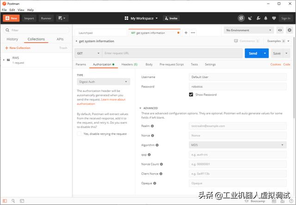296x205 pixels.
Task: Click the search icon in Filter box
Action: 7,30
